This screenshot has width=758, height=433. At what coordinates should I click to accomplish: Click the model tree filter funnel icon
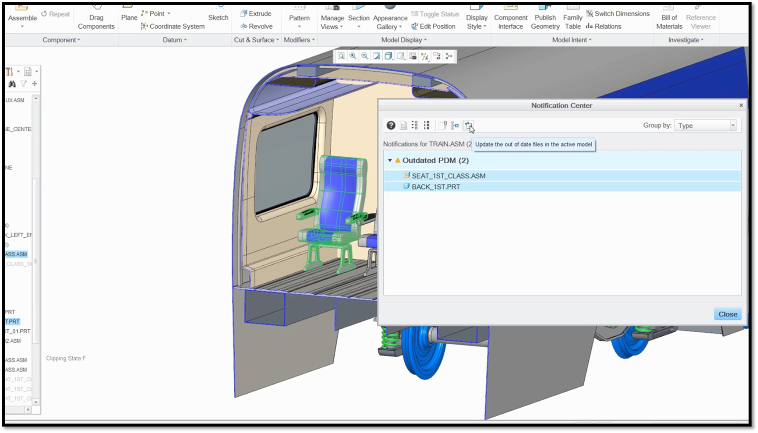coord(23,84)
